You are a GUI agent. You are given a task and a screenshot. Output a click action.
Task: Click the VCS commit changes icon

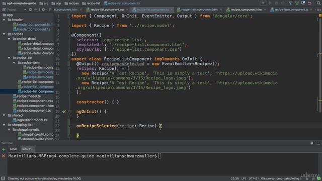(x=297, y=3)
